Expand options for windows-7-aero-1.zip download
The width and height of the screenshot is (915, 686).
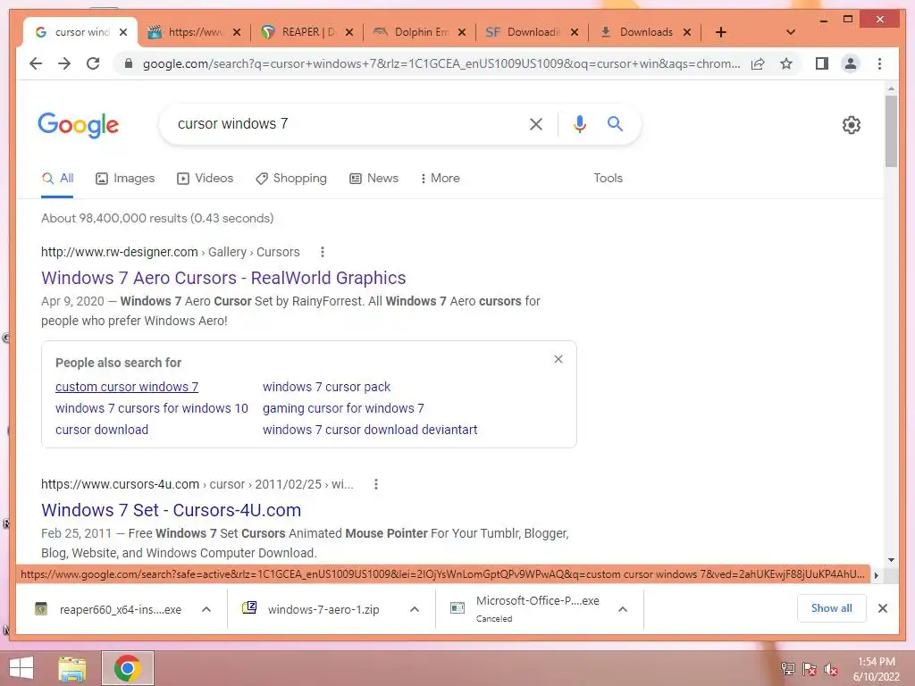(415, 609)
